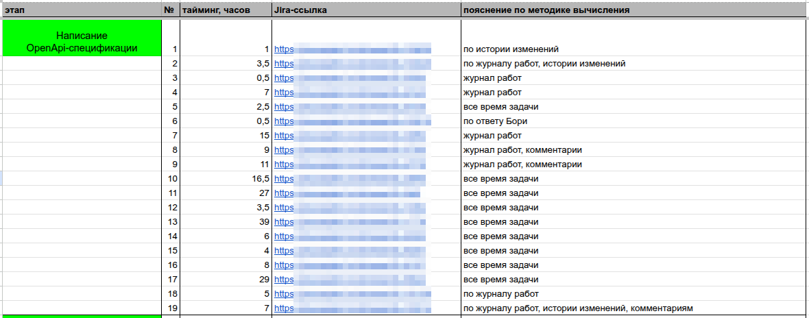
Task: Select the timing cell with value 39
Action: (226, 222)
